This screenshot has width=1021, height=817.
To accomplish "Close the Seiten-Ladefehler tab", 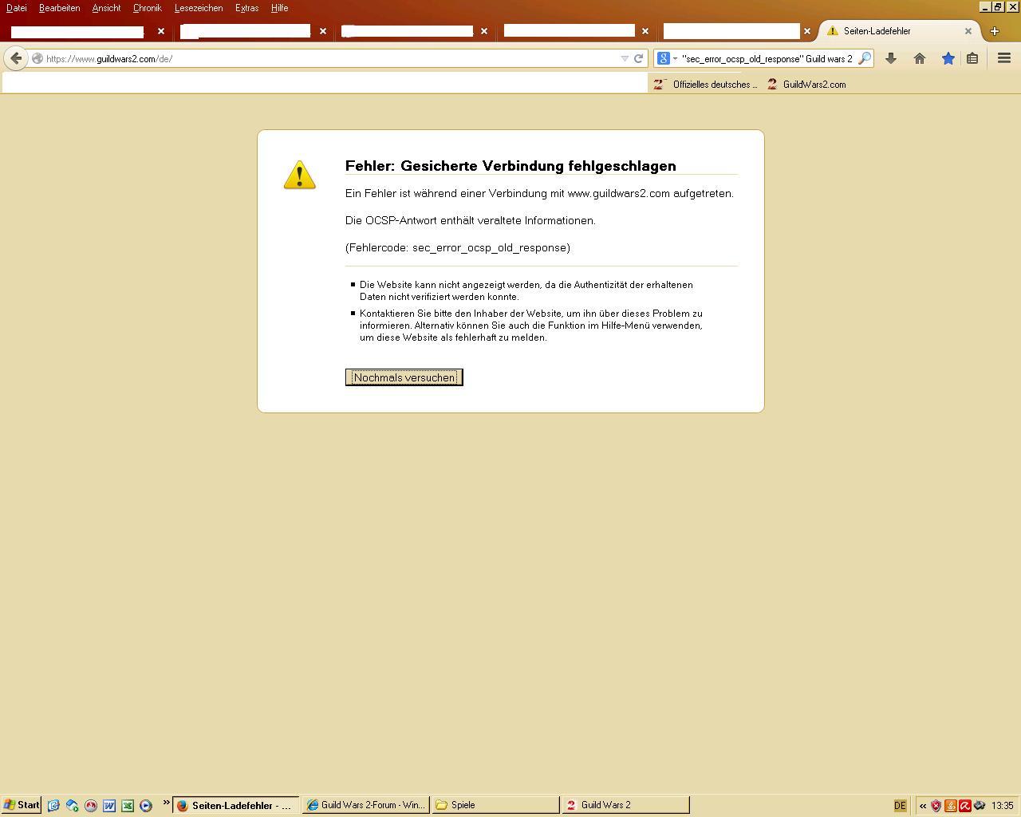I will (968, 31).
